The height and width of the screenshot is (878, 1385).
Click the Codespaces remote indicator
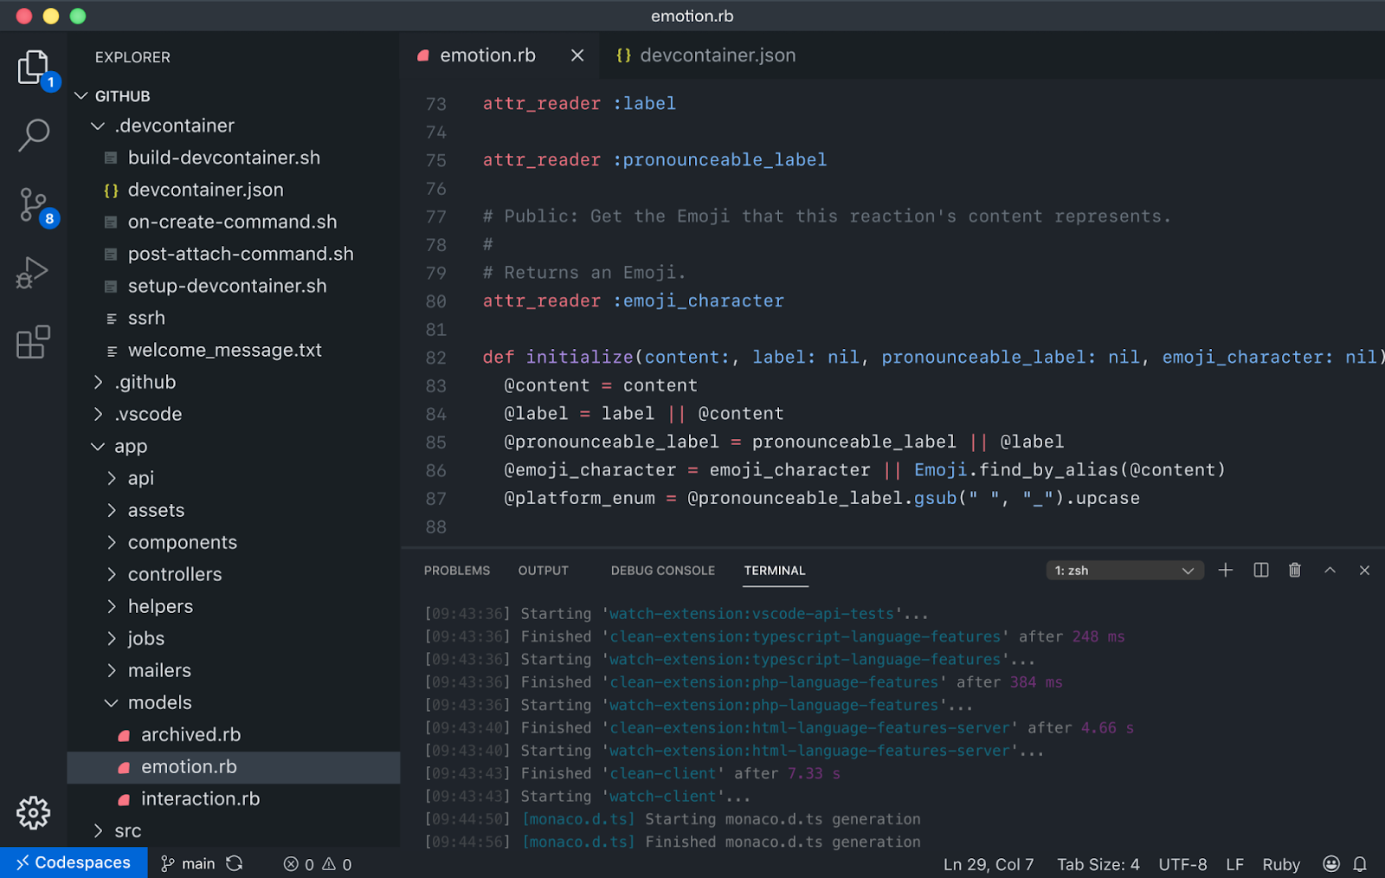click(74, 862)
